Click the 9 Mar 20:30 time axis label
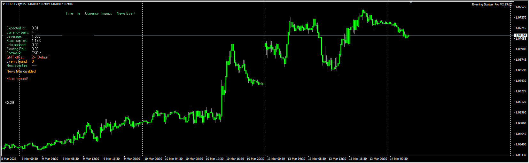Viewport: 529px width, 163px height. tap(132, 159)
